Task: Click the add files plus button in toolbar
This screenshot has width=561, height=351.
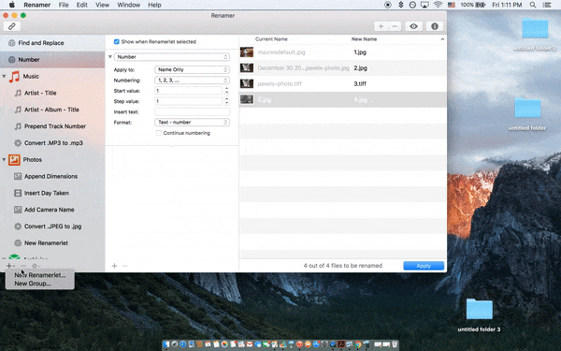Action: coord(381,26)
